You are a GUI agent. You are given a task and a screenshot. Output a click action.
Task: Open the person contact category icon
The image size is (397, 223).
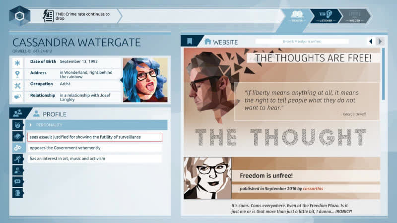17,170
